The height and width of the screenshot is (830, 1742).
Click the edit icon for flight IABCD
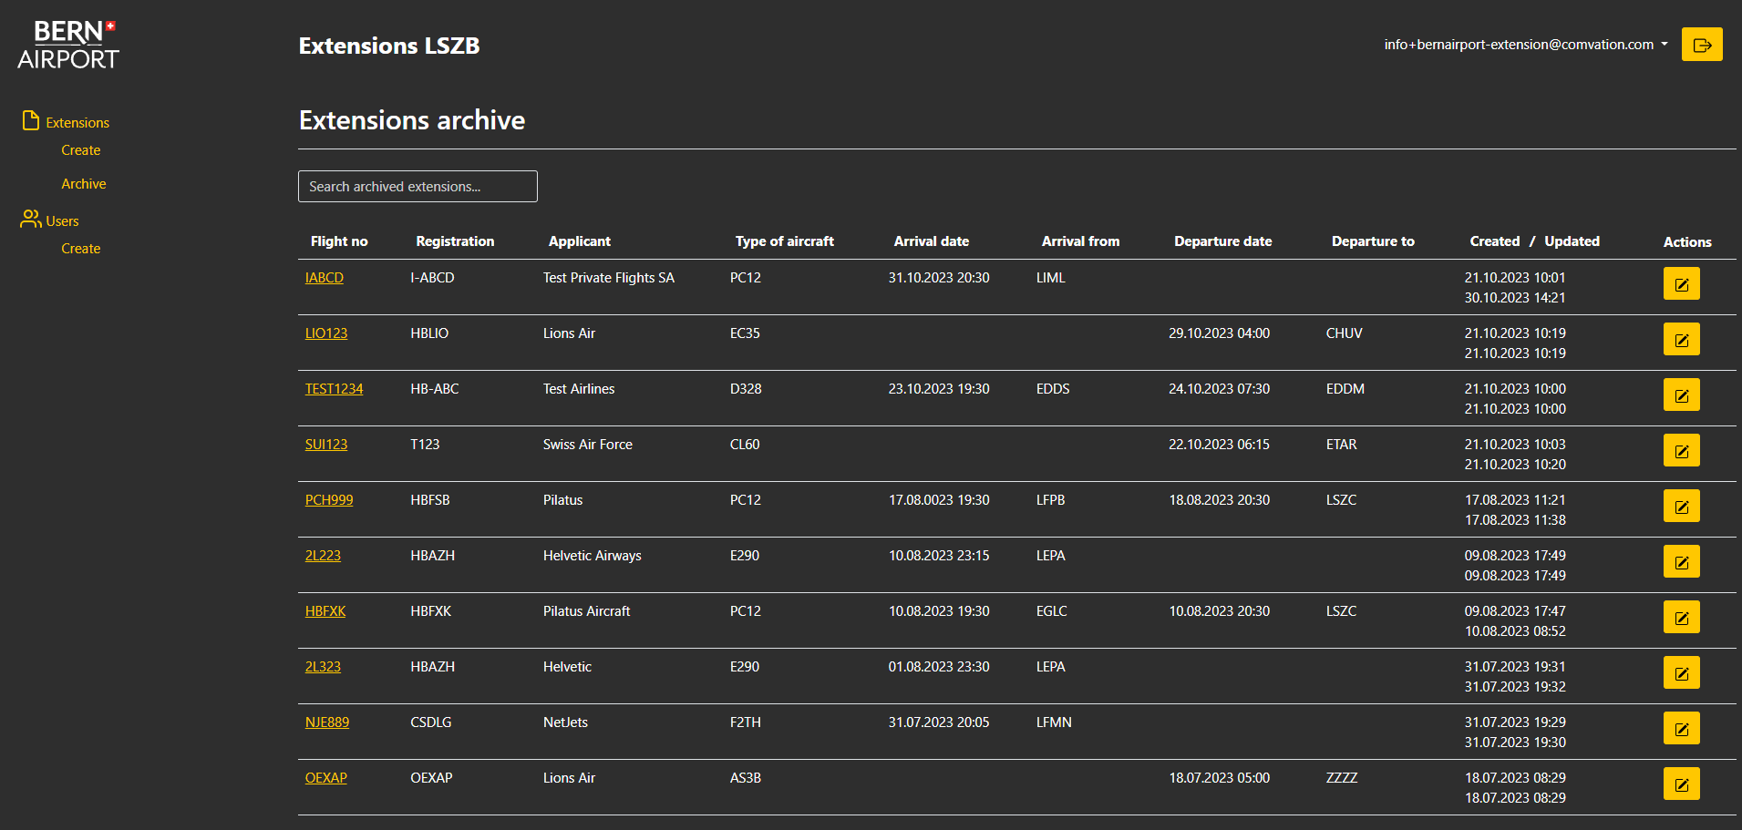1682,283
